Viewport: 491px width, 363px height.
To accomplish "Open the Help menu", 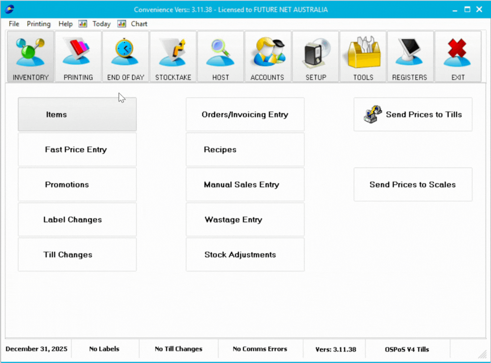I will pyautogui.click(x=65, y=24).
